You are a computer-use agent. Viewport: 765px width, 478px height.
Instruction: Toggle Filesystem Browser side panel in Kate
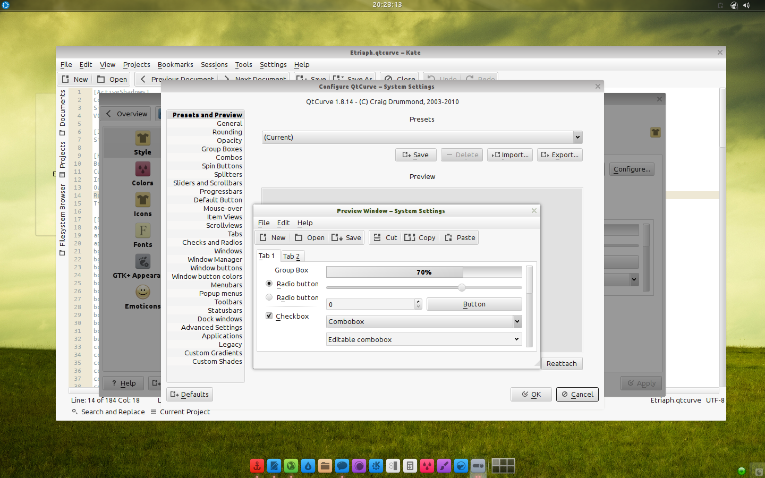tap(62, 219)
